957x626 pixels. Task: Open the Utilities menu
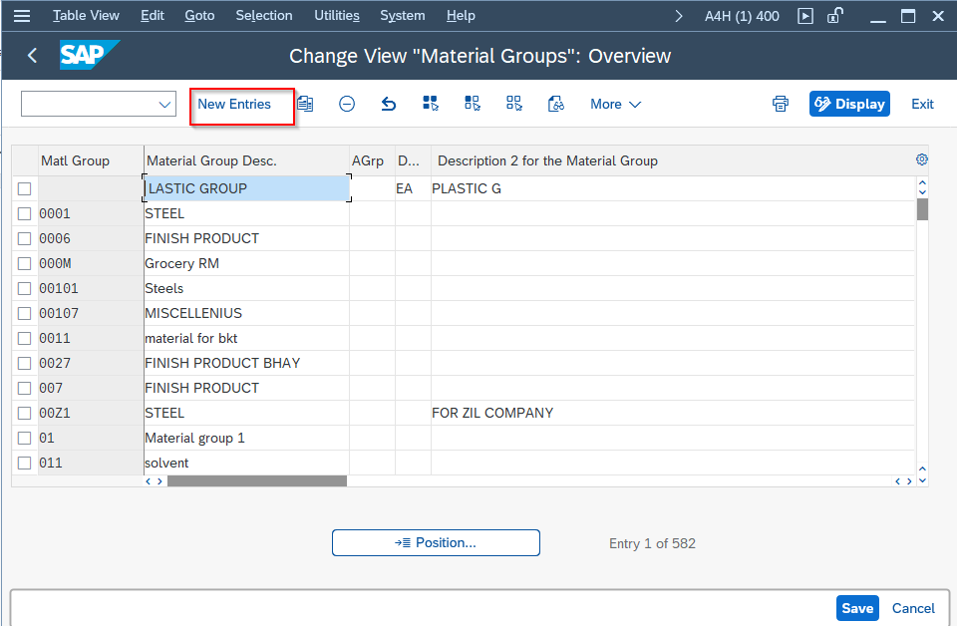[336, 15]
